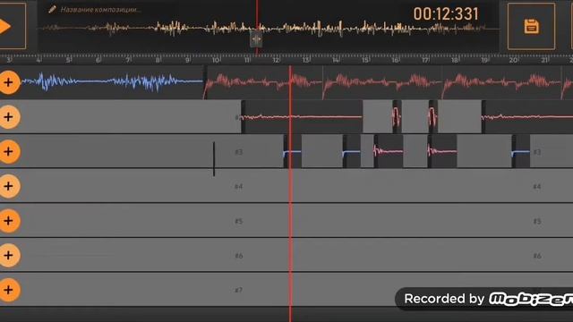This screenshot has height=322, width=573.
Task: Select the first red clip on track one
Action: 262,82
